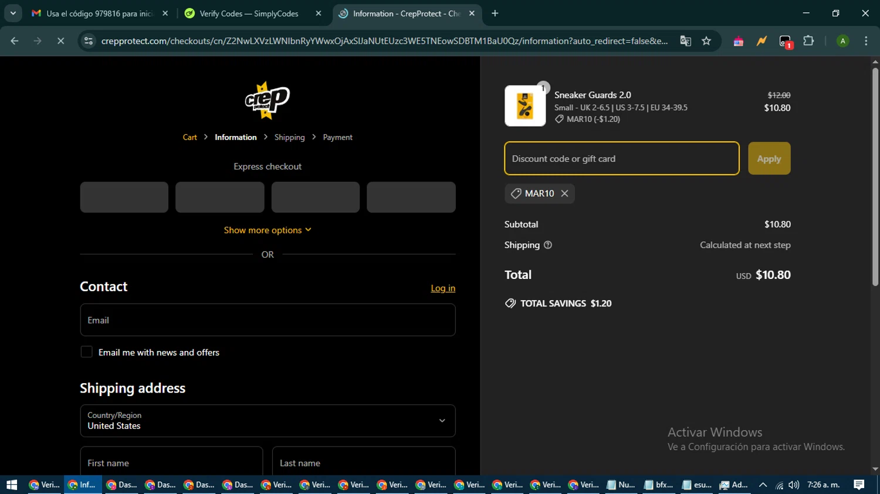This screenshot has width=880, height=494.
Task: Open the Ad... taskbar item
Action: [x=734, y=485]
